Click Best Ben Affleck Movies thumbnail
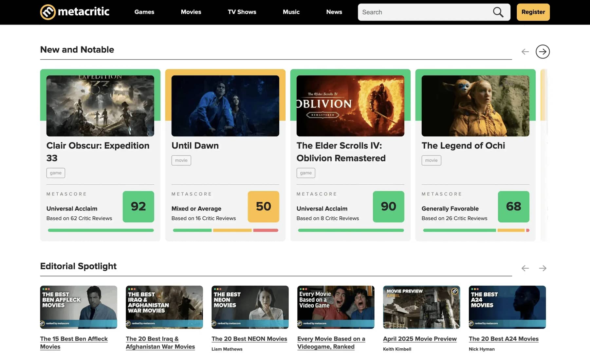 point(79,307)
